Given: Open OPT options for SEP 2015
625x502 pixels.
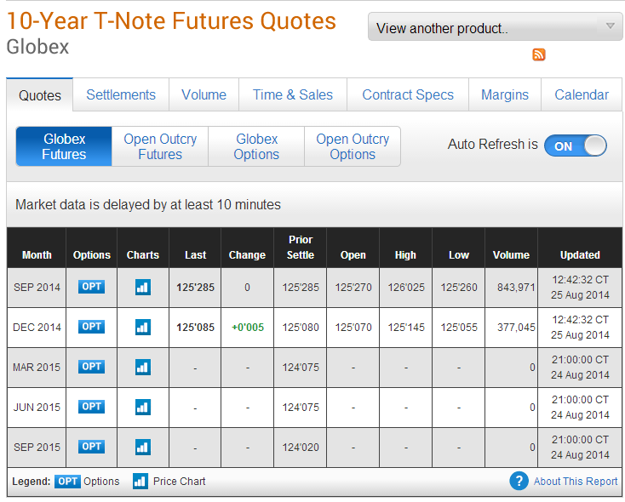Looking at the screenshot, I should coord(91,446).
